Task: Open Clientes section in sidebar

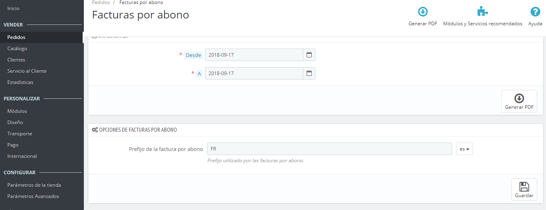Action: click(x=16, y=60)
